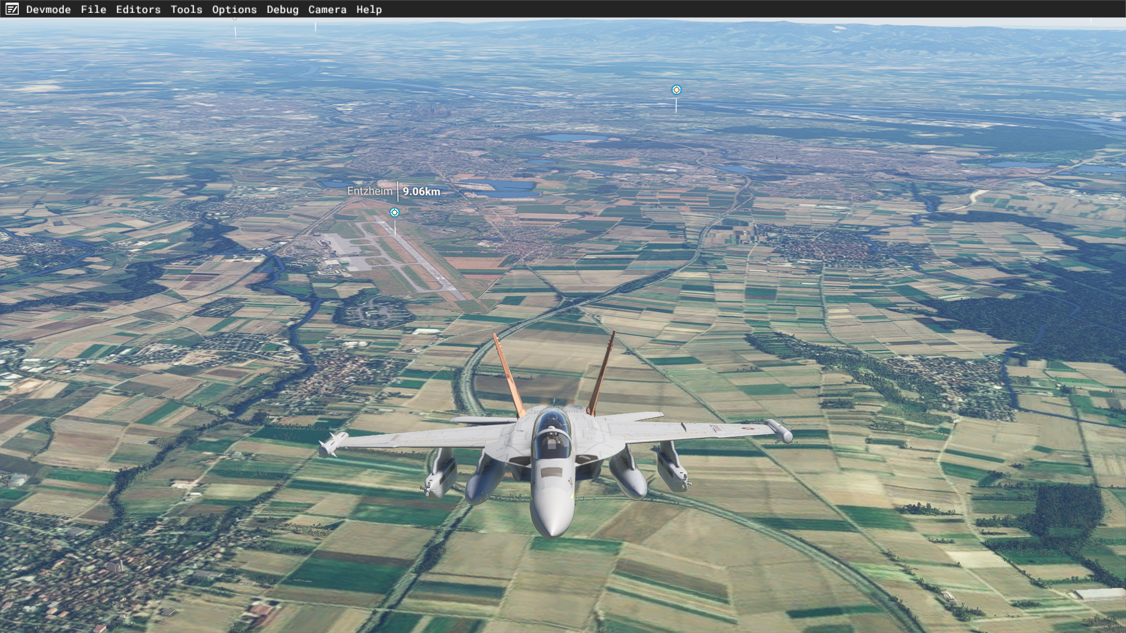Open the Editors menu
This screenshot has height=633, width=1126.
point(138,9)
